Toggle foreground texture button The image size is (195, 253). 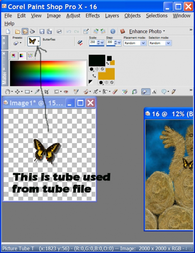coord(97,69)
